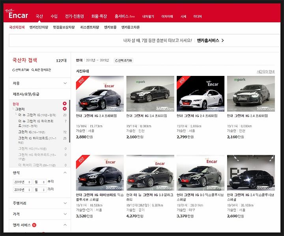This screenshot has height=236, width=284.
Task: Open 2,880만원 그랜저 IG 2.4 photo
Action: 100,94
